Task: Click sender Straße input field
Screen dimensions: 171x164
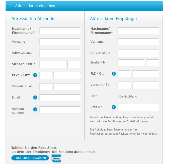Action: tap(53, 64)
